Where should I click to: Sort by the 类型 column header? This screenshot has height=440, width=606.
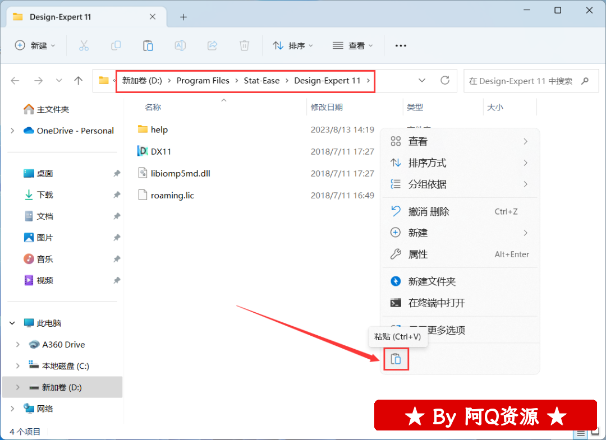[415, 107]
